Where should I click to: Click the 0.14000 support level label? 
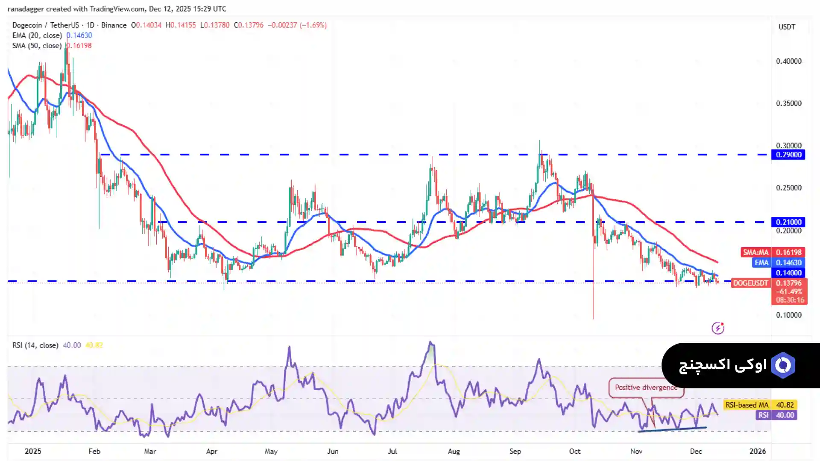point(788,273)
